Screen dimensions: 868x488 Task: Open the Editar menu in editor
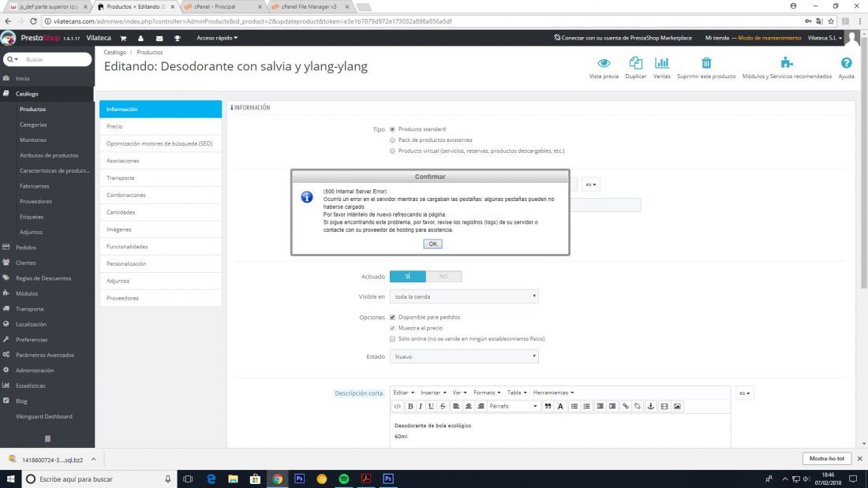[x=403, y=393]
